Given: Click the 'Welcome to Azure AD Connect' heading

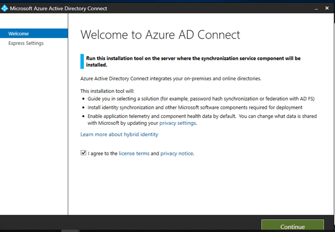Looking at the screenshot, I should click(160, 35).
